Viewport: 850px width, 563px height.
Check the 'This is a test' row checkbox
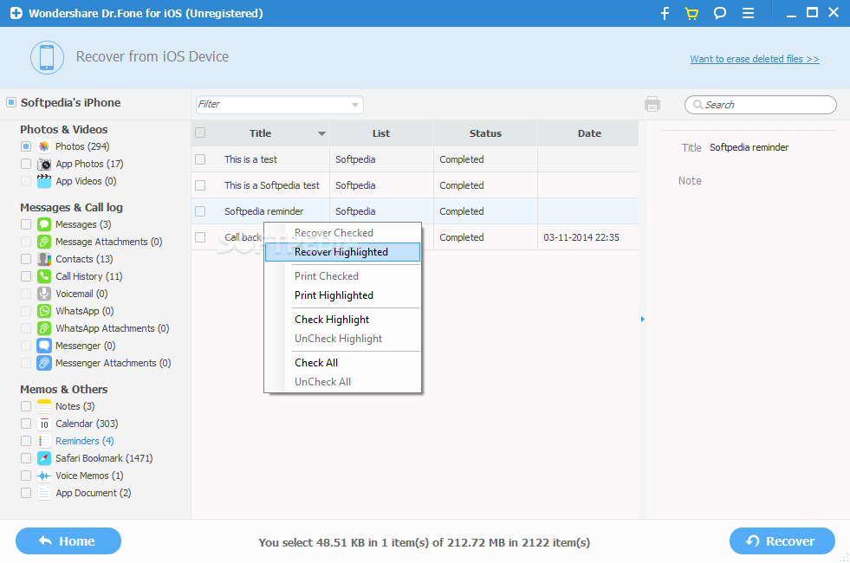coord(200,159)
